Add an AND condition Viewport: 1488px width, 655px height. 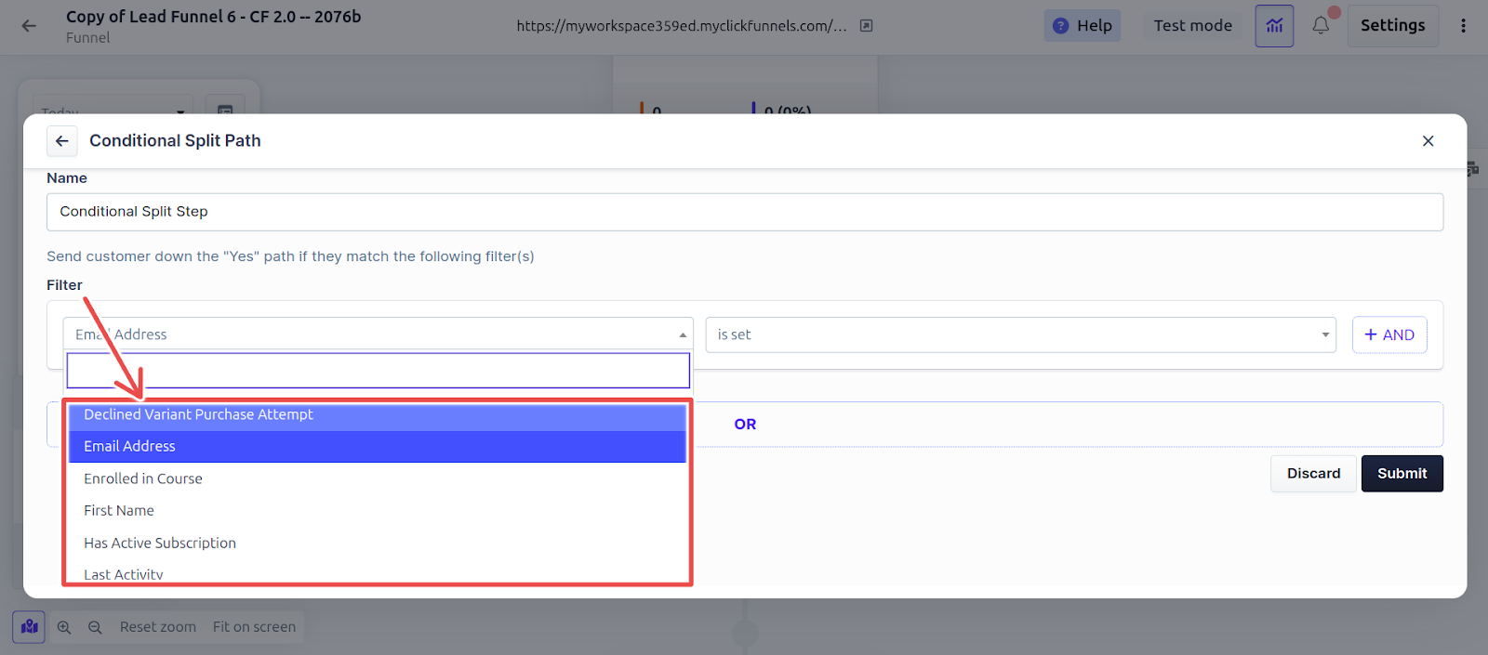(1389, 334)
